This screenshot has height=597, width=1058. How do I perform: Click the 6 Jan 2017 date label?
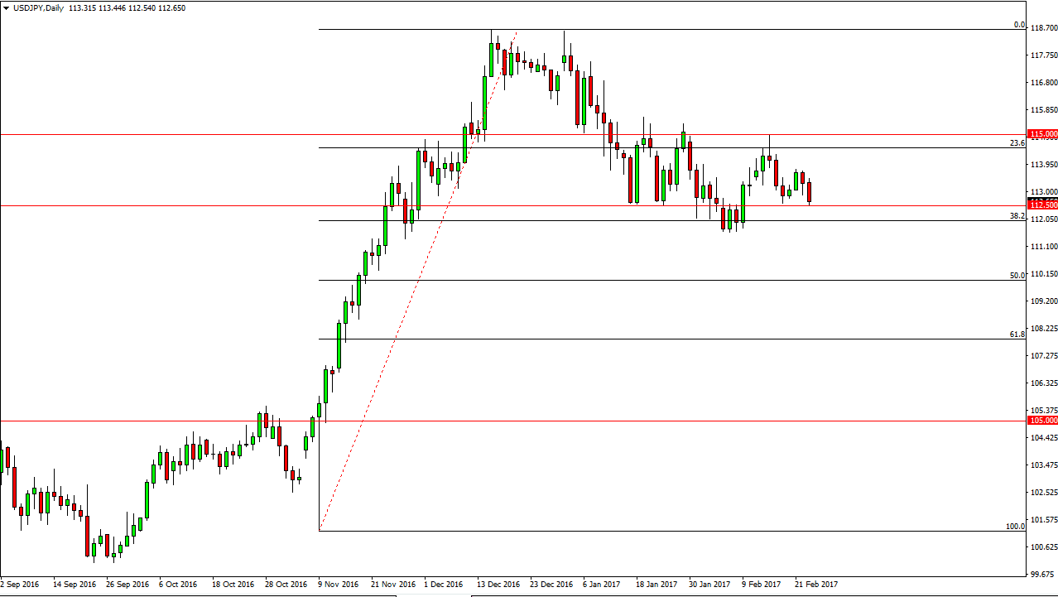pos(602,585)
